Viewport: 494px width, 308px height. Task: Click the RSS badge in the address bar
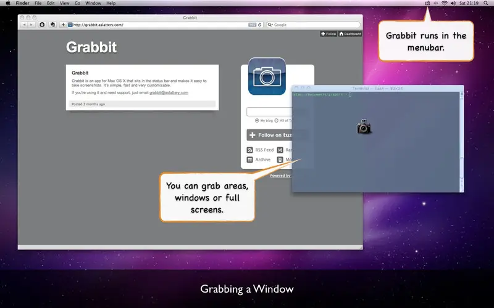(252, 25)
